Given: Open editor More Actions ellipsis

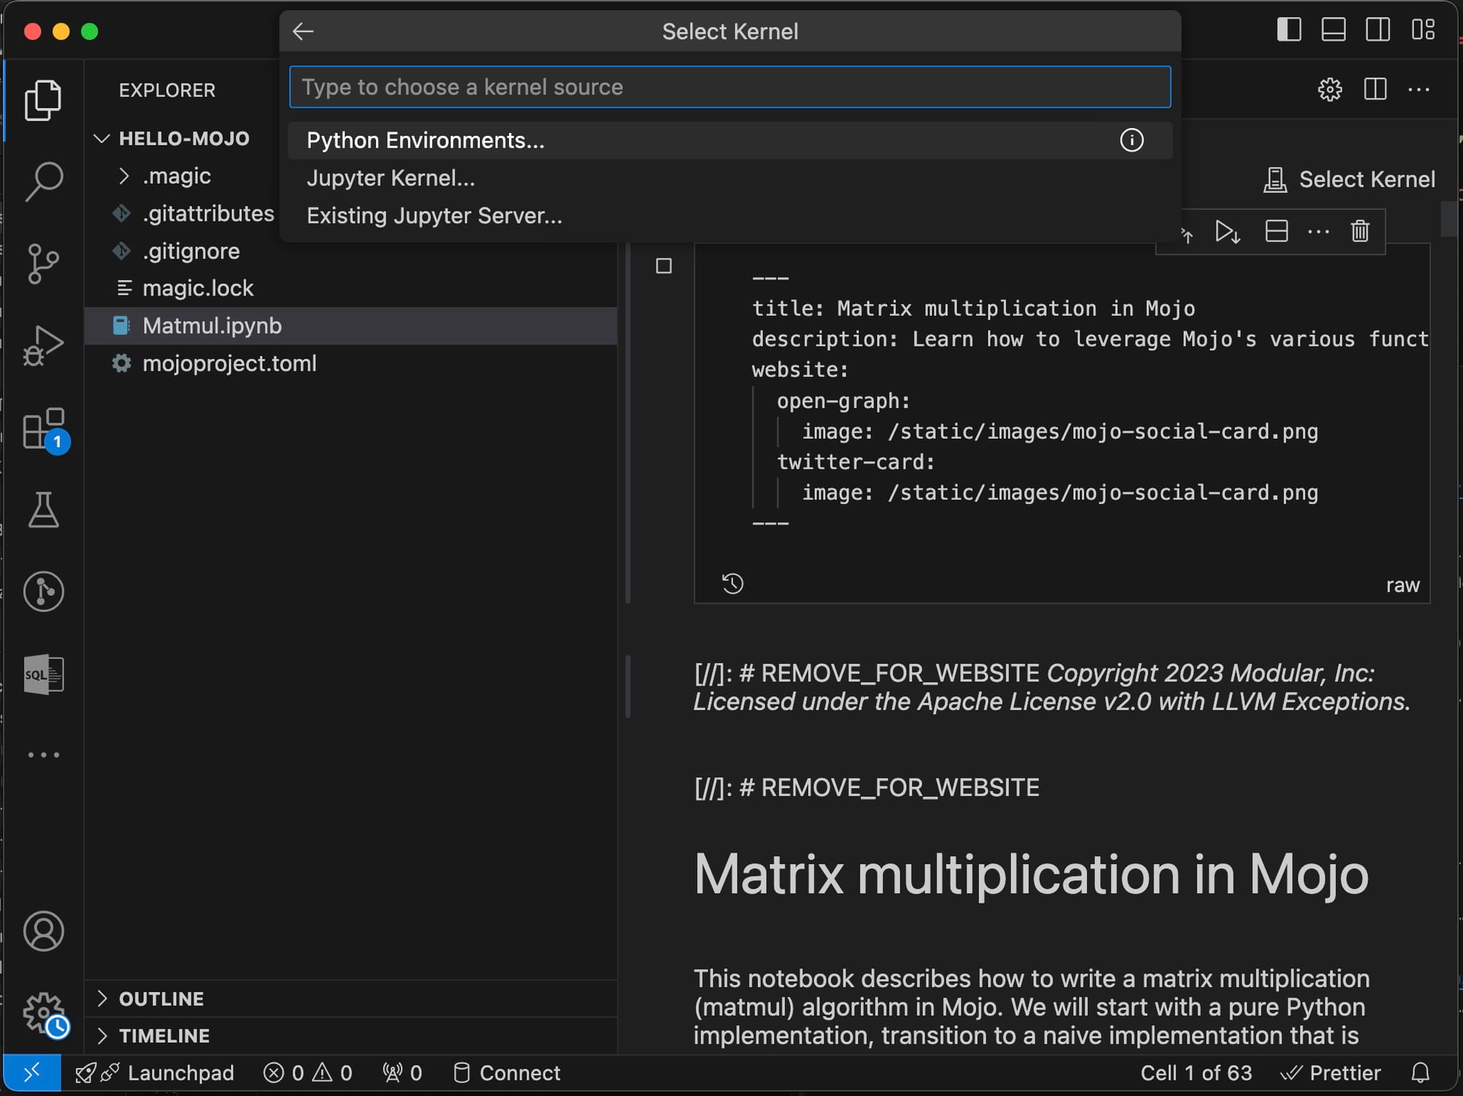Looking at the screenshot, I should [x=1419, y=90].
